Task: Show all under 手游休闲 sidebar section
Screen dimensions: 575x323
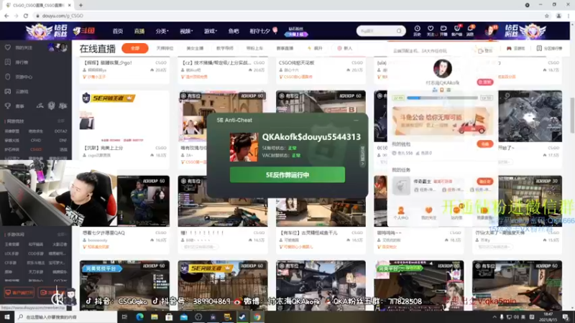Action: [61, 235]
